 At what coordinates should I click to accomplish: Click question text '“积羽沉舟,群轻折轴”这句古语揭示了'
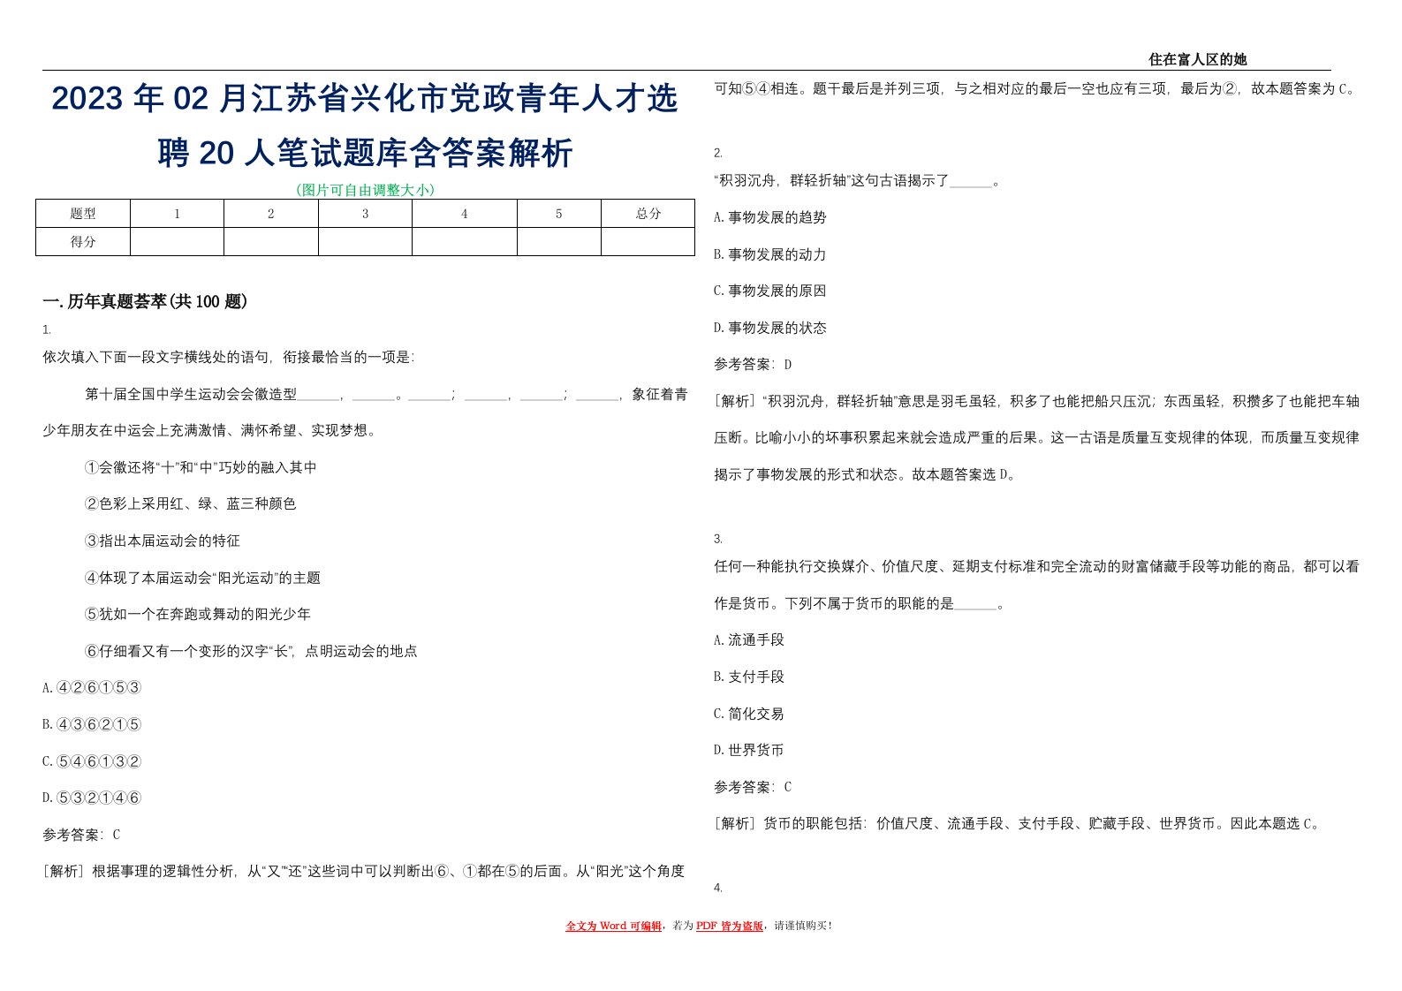click(x=857, y=181)
